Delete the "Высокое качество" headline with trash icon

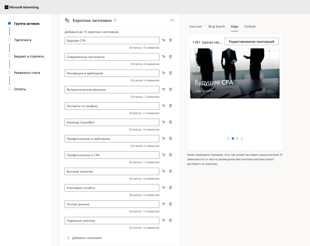click(x=170, y=171)
